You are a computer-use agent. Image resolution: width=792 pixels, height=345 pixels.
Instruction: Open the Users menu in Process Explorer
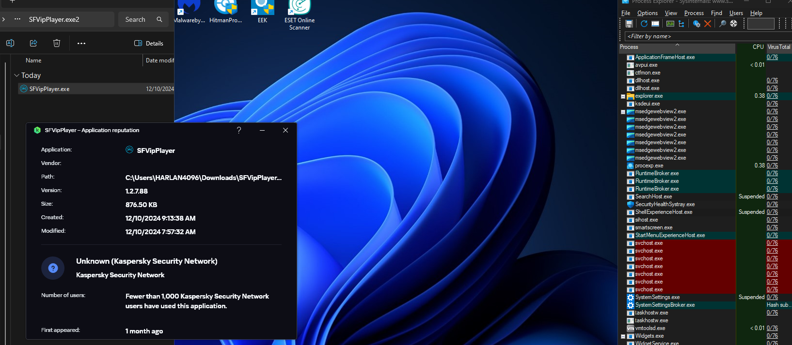click(x=736, y=13)
